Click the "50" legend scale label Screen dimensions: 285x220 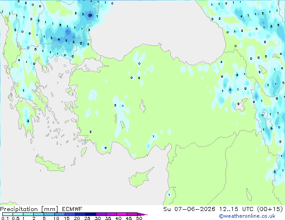click(139, 218)
